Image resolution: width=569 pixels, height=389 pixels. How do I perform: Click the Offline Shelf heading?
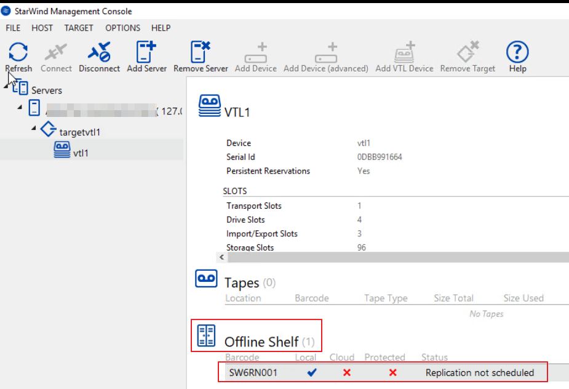pos(261,342)
